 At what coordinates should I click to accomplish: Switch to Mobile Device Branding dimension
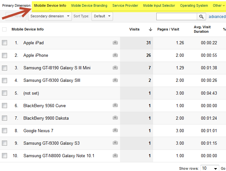[x=89, y=6]
